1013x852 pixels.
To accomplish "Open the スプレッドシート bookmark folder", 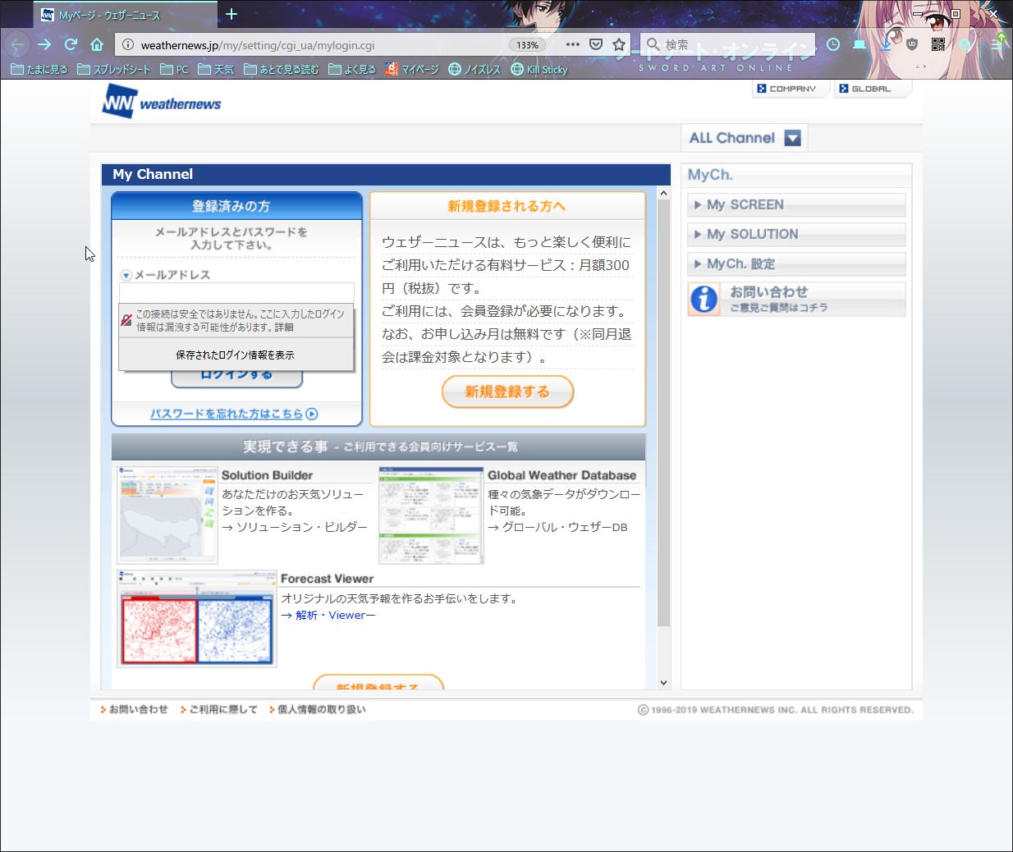I will [113, 69].
